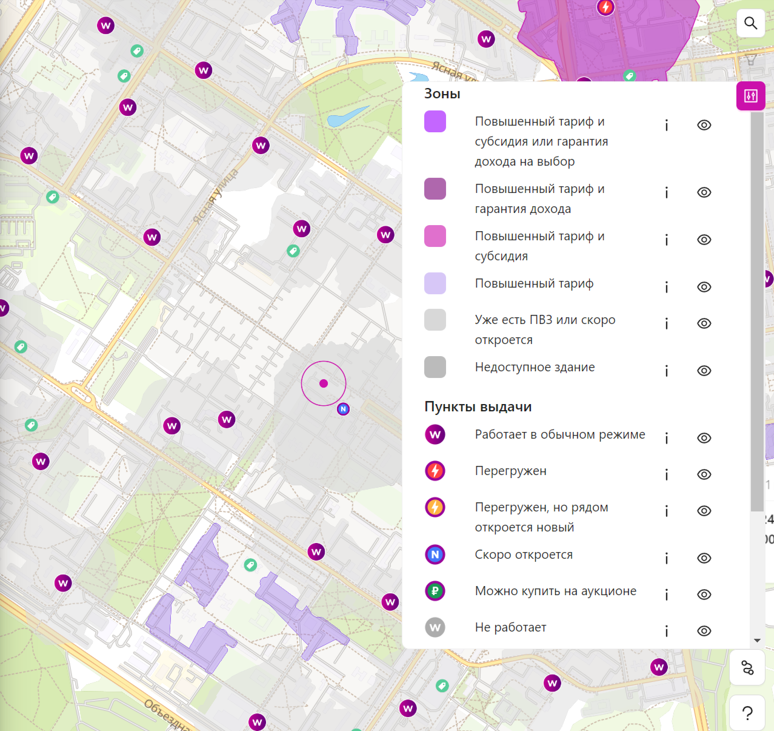The image size is (774, 731).
Task: Toggle visibility of 'Недоступное здание' zone
Action: (704, 371)
